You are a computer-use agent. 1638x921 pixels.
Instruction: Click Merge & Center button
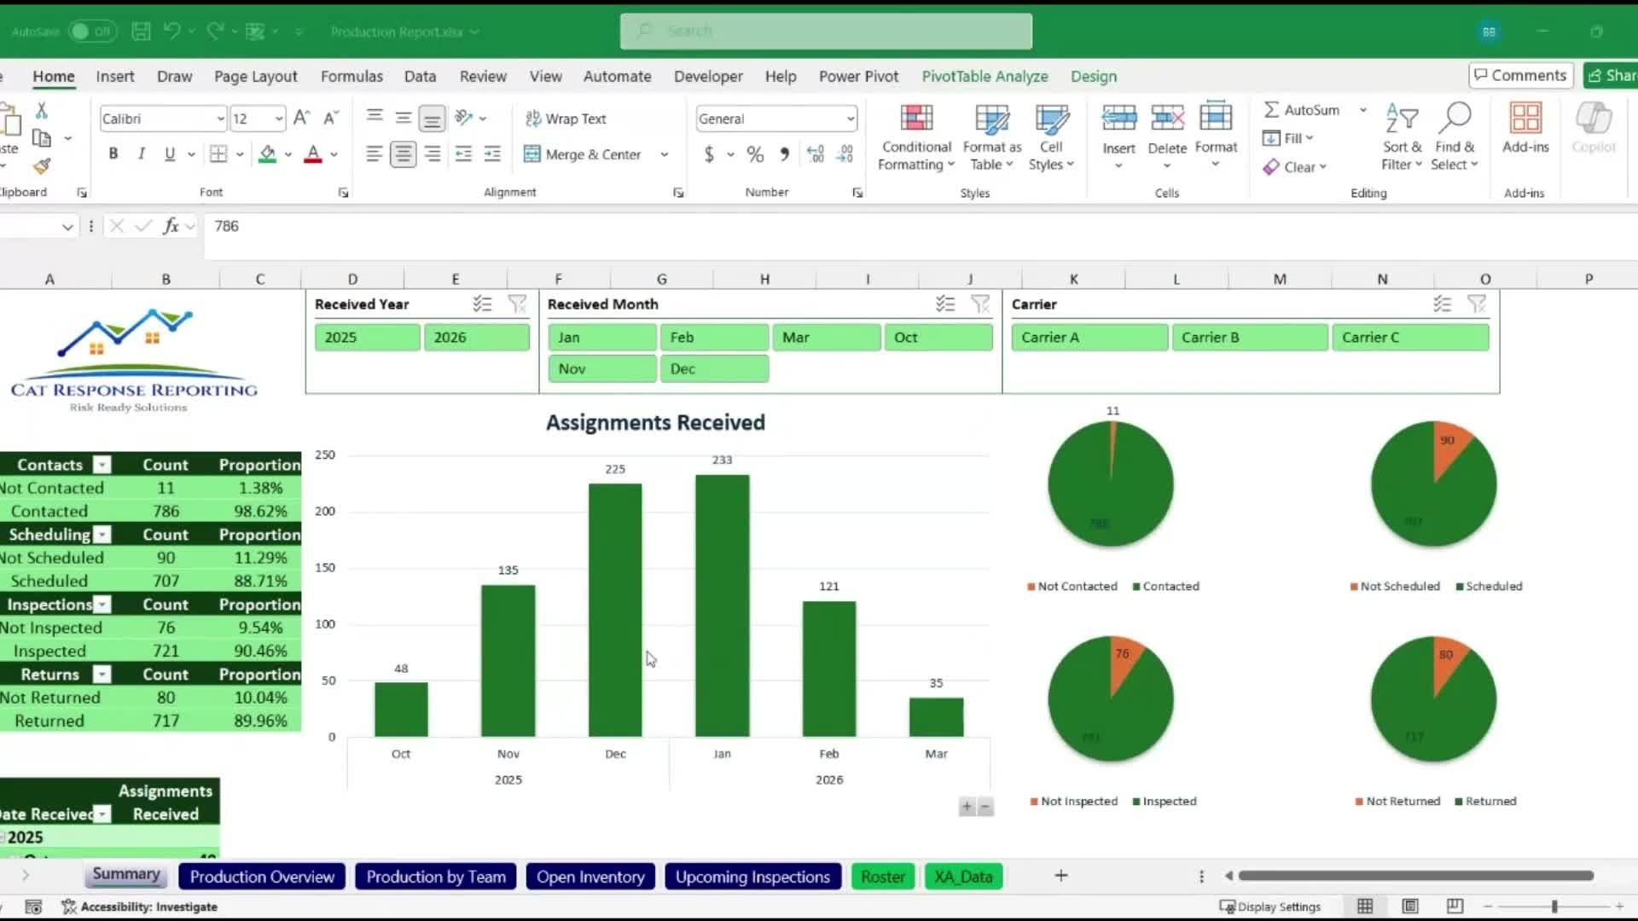pyautogui.click(x=584, y=154)
